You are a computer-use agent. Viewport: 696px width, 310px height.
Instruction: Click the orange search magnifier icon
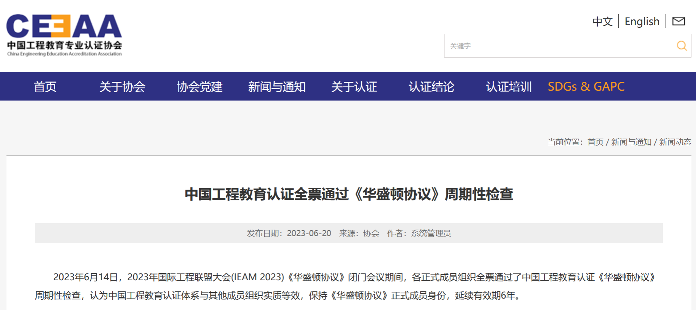point(682,46)
